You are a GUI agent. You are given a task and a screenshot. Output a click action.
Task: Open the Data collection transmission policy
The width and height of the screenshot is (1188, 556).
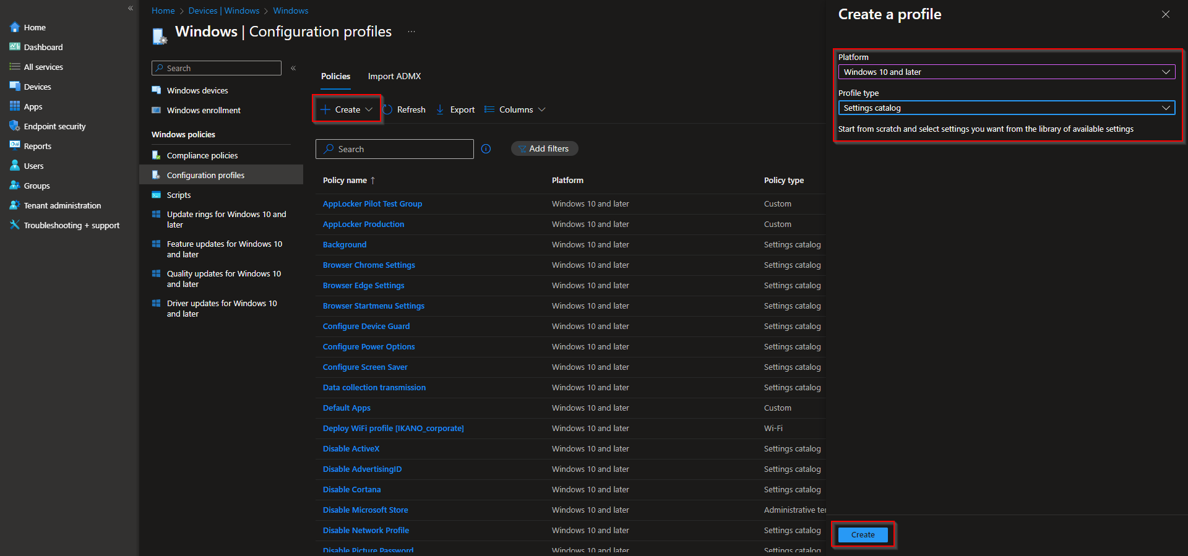[374, 387]
